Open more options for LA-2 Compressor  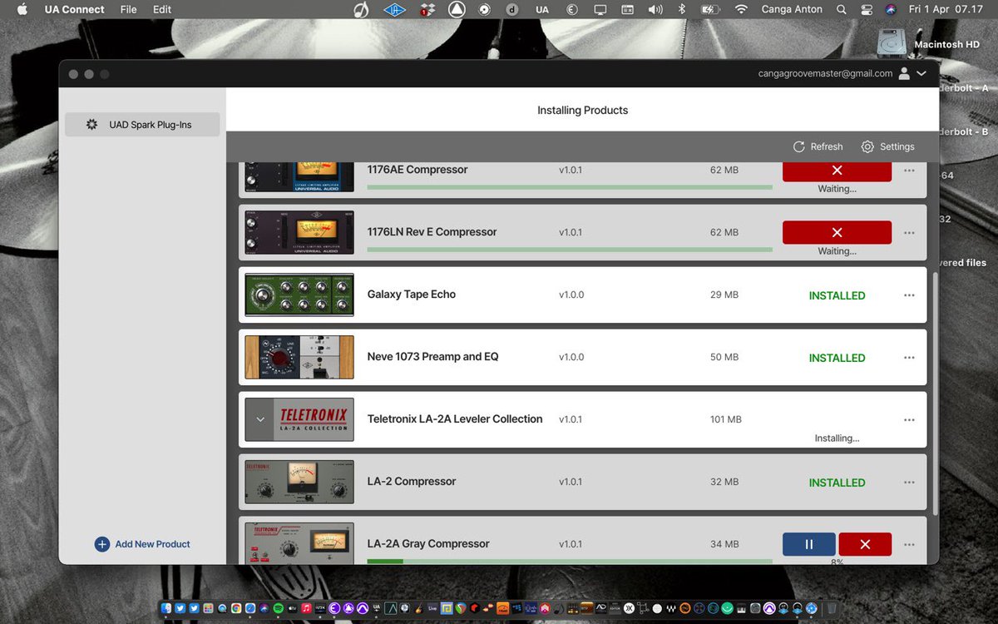909,483
